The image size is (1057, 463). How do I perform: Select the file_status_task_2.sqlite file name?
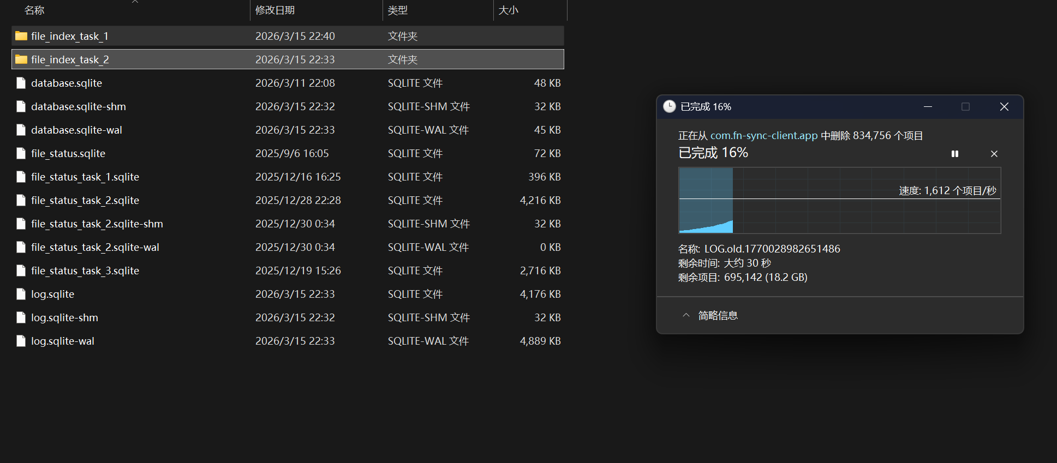pyautogui.click(x=85, y=200)
